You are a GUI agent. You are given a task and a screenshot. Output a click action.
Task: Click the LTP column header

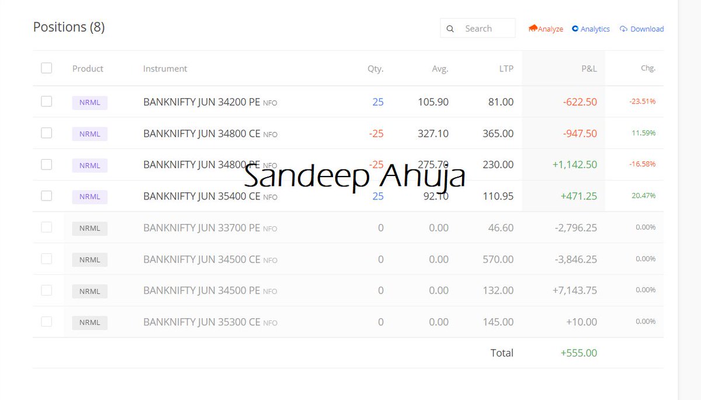506,68
